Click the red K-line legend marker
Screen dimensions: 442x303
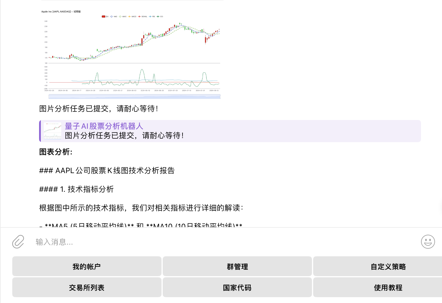pos(104,17)
